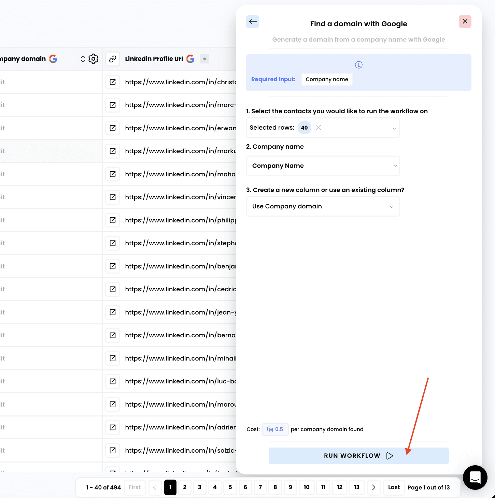Image resolution: width=495 pixels, height=498 pixels.
Task: Run the workflow
Action: point(358,456)
